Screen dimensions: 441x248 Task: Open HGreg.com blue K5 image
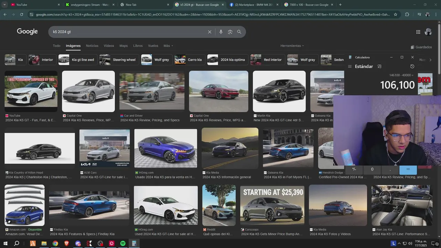(166, 148)
